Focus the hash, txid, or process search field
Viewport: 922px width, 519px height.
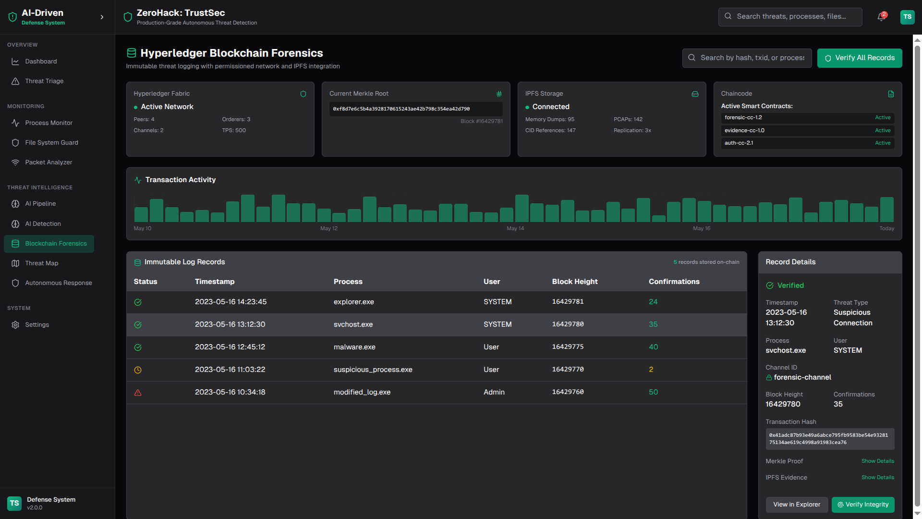pos(752,58)
